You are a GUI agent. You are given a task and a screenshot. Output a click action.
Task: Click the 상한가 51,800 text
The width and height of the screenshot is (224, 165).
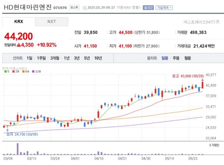147,32
